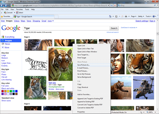Choose Save Picture As from context menu

pos(92,65)
